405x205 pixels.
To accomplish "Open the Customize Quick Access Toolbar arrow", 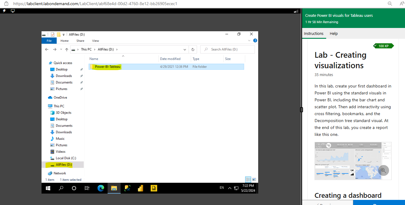I will (64, 35).
